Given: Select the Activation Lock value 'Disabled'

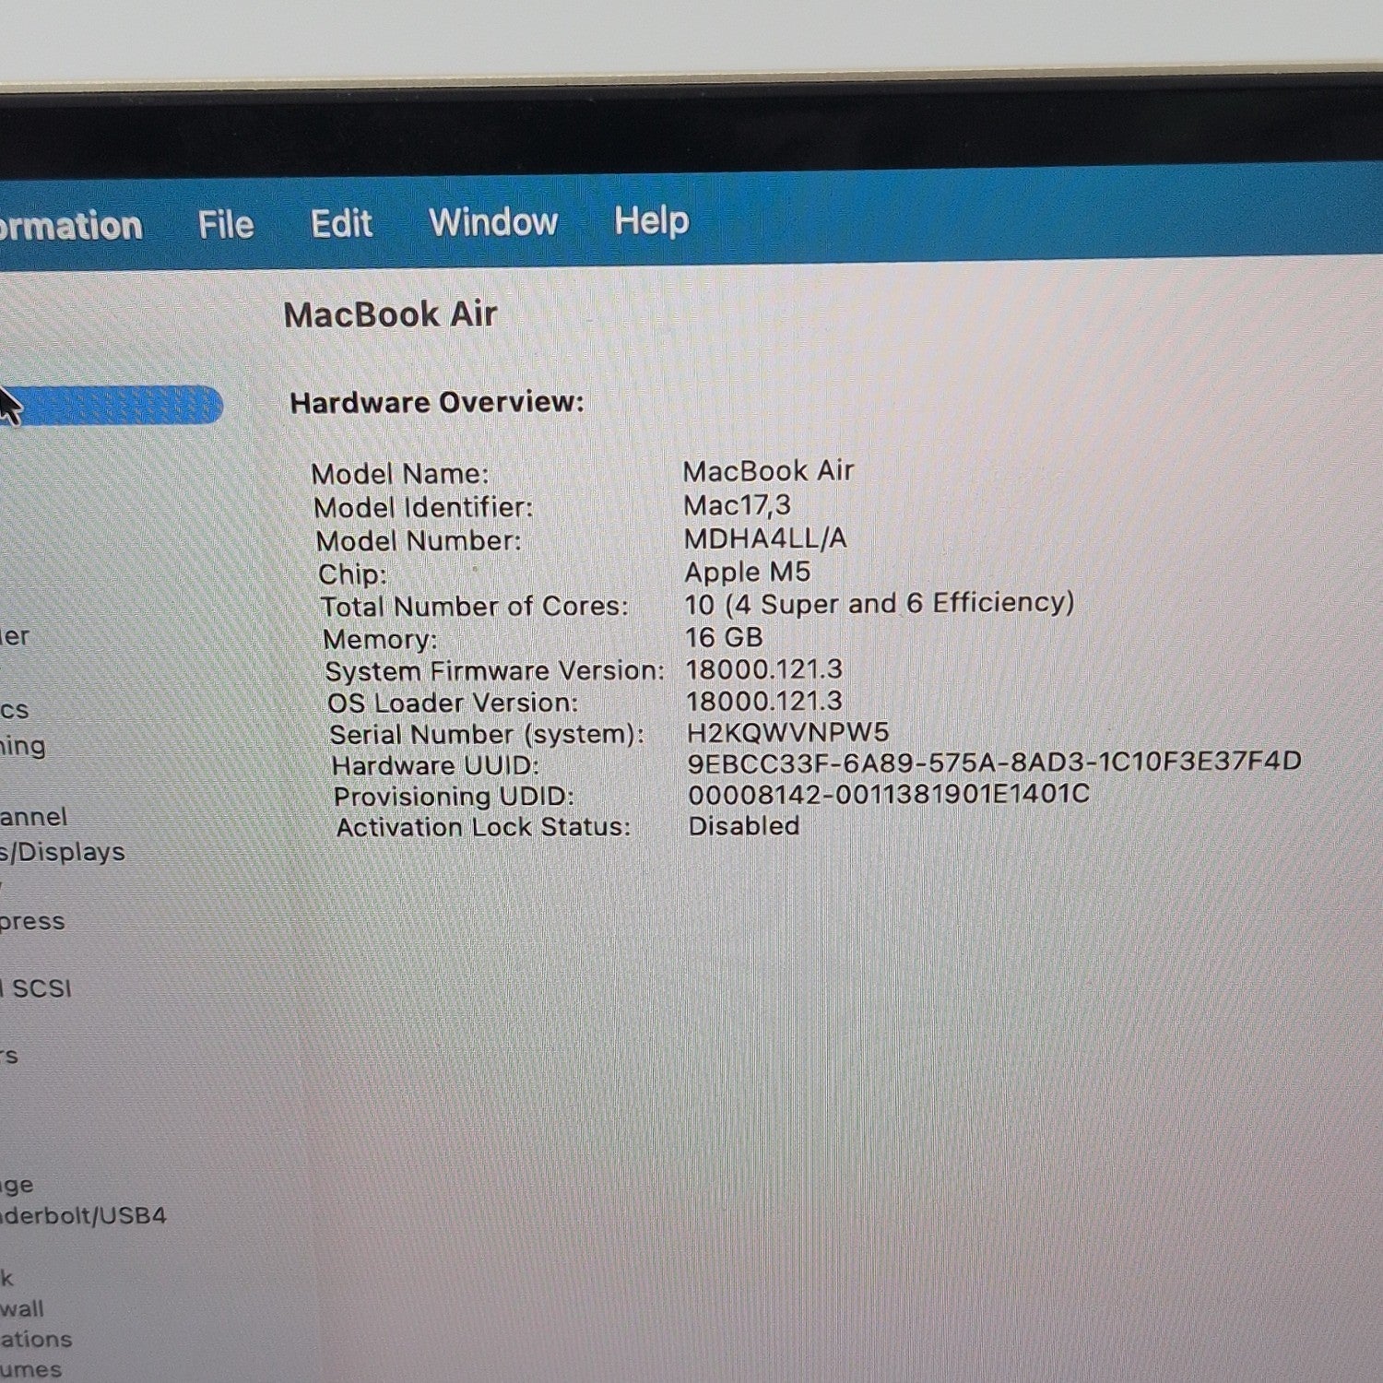Looking at the screenshot, I should pyautogui.click(x=744, y=825).
